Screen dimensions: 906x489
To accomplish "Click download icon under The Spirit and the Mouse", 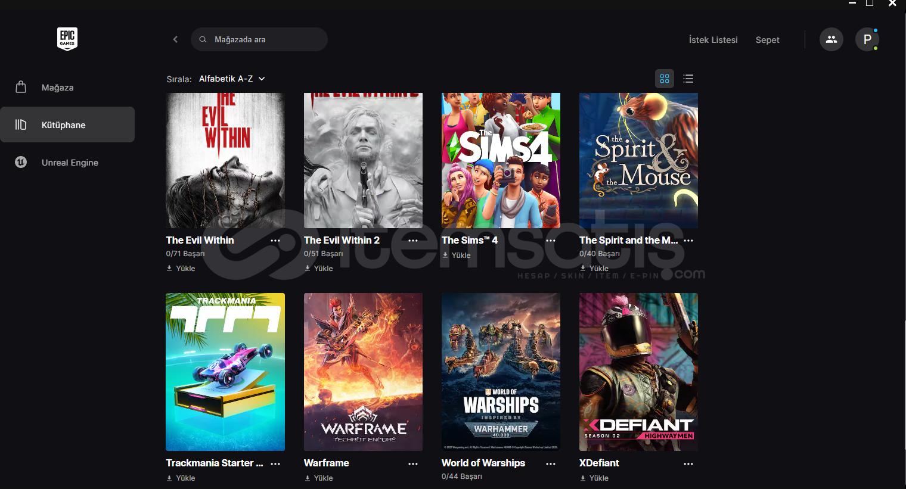I will (x=583, y=269).
